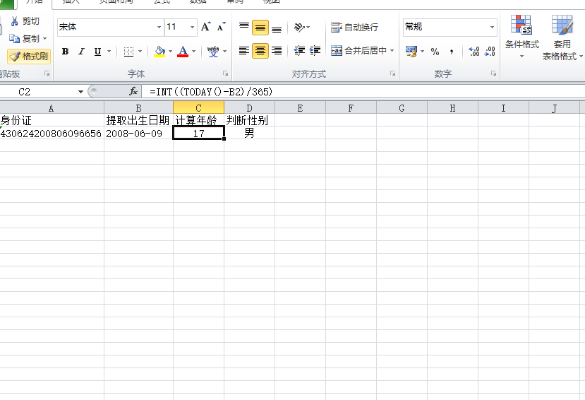Screen dimensions: 585x400
Task: Expand the number format 常规 dropdown
Action: 492,28
